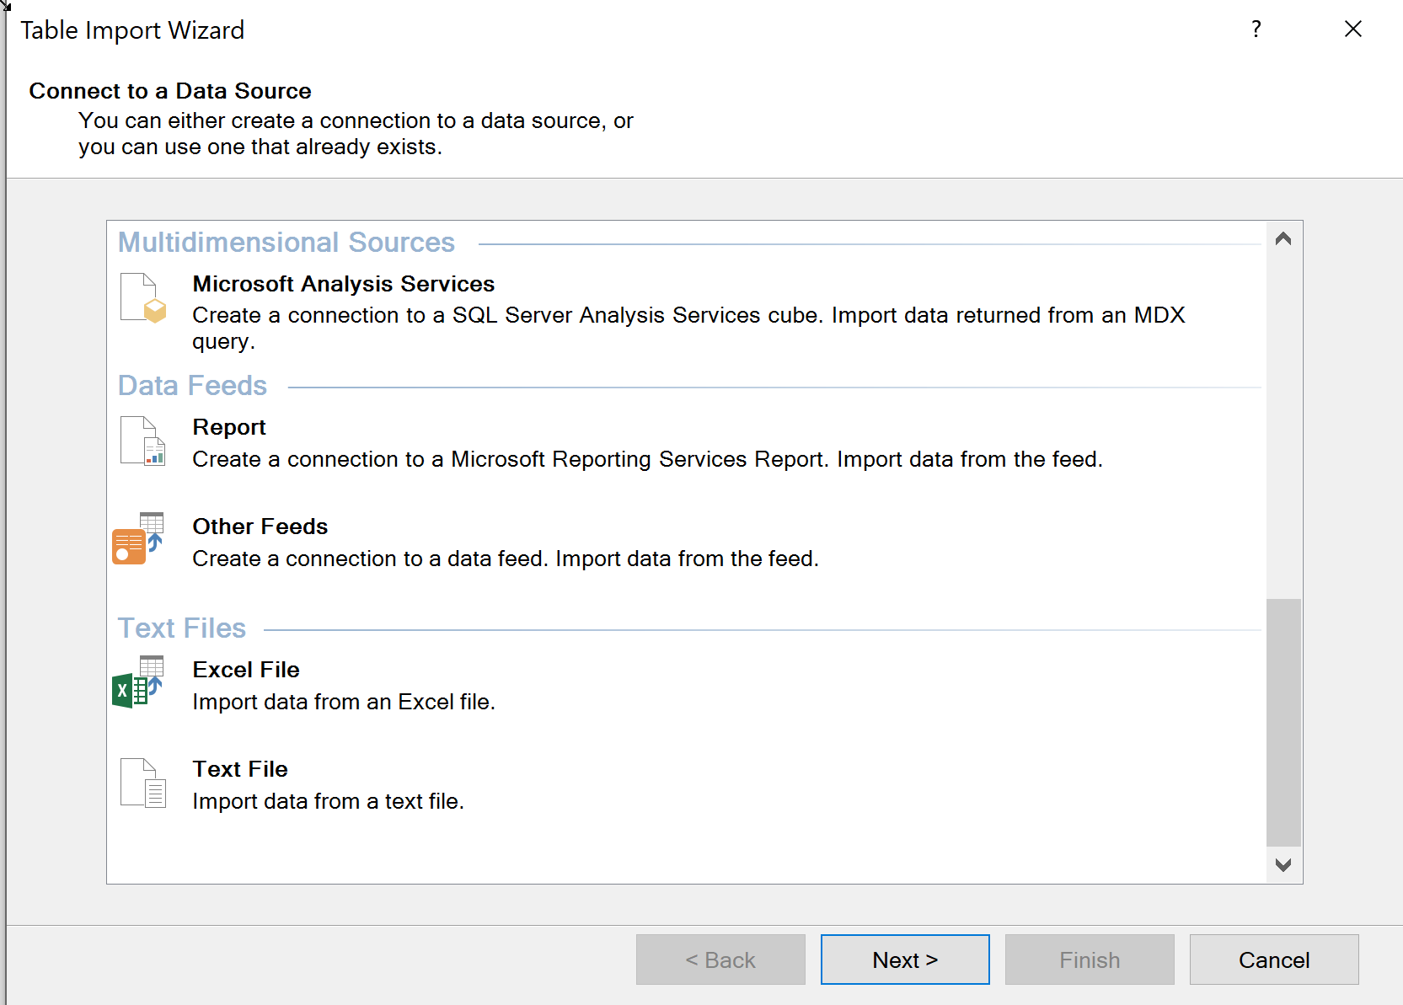Click the Report data feed icon
The height and width of the screenshot is (1005, 1403).
click(142, 441)
